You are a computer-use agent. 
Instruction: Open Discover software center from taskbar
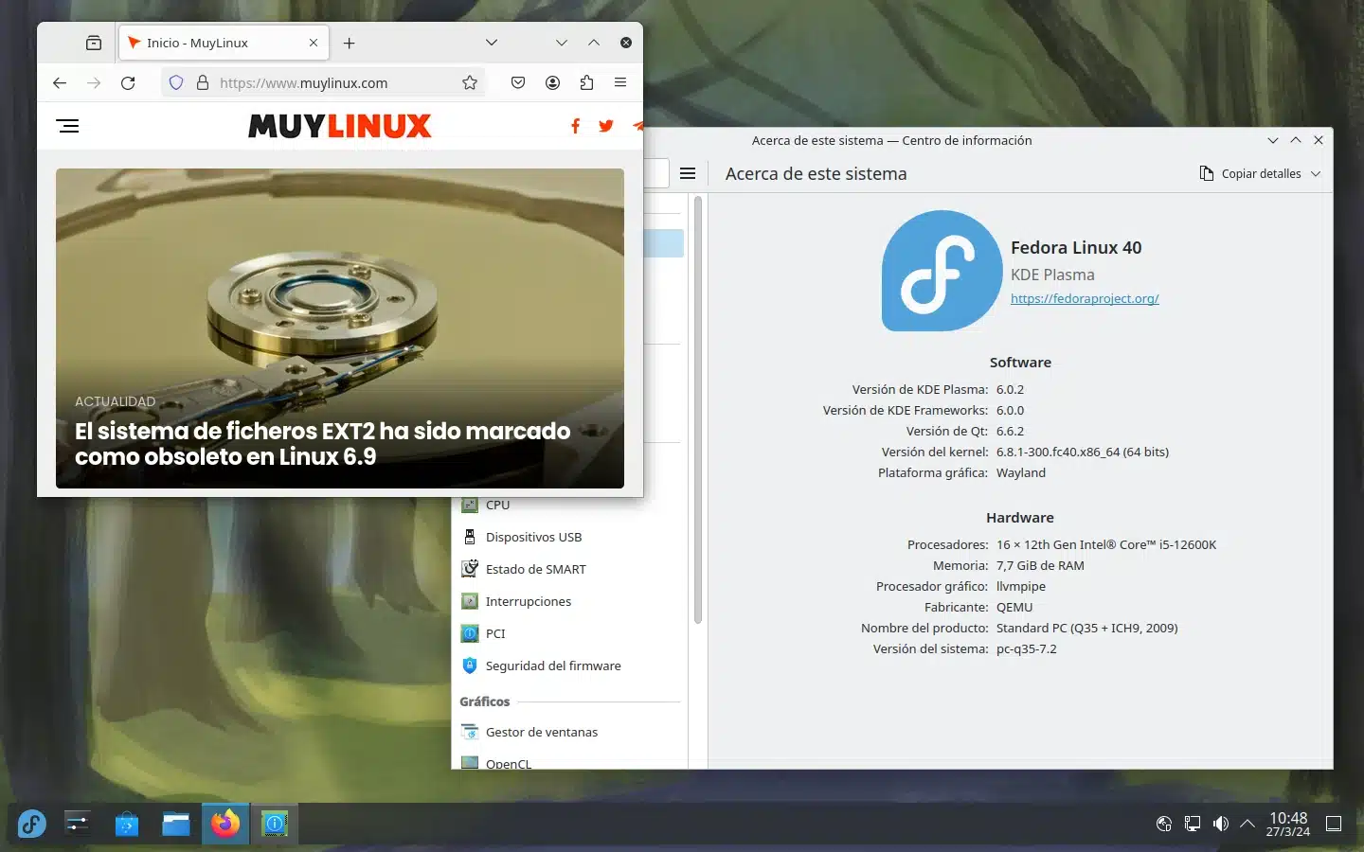point(127,824)
